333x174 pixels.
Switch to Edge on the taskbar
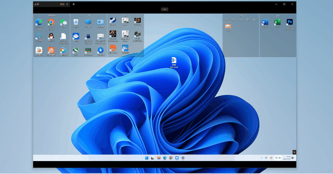tap(165, 158)
